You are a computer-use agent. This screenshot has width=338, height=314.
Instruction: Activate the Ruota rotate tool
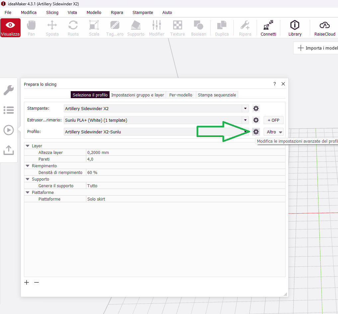(x=73, y=28)
